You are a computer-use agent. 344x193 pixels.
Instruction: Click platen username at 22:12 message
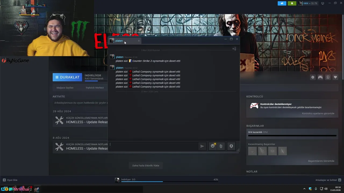pyautogui.click(x=120, y=68)
